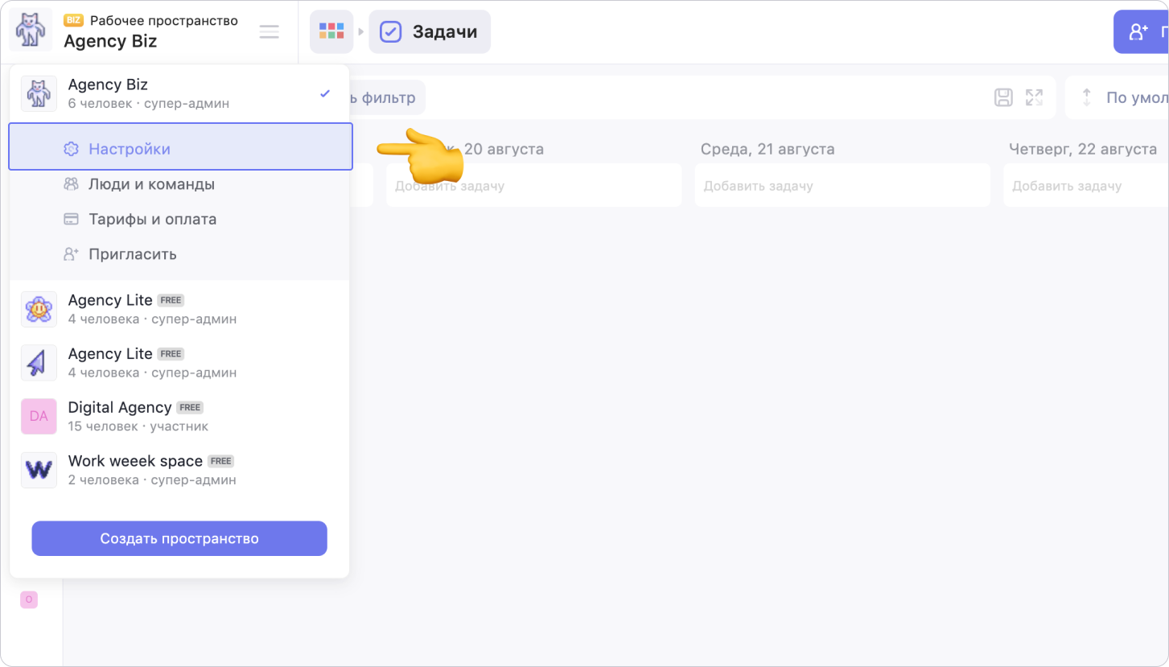Click Добавить задачу field under Среда, 21 августа
1169x667 pixels.
point(842,186)
